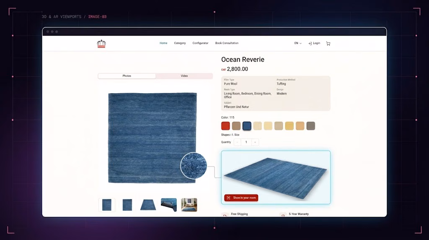429x240 pixels.
Task: Click the Color: 115 label
Action: [x=227, y=117]
